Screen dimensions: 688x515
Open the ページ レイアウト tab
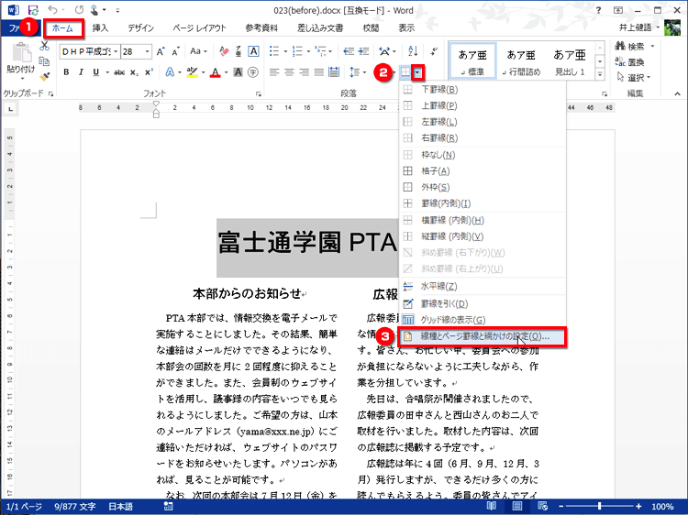[200, 28]
